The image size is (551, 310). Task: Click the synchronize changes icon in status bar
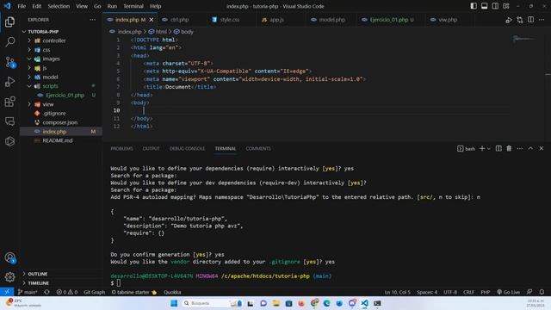(x=46, y=292)
